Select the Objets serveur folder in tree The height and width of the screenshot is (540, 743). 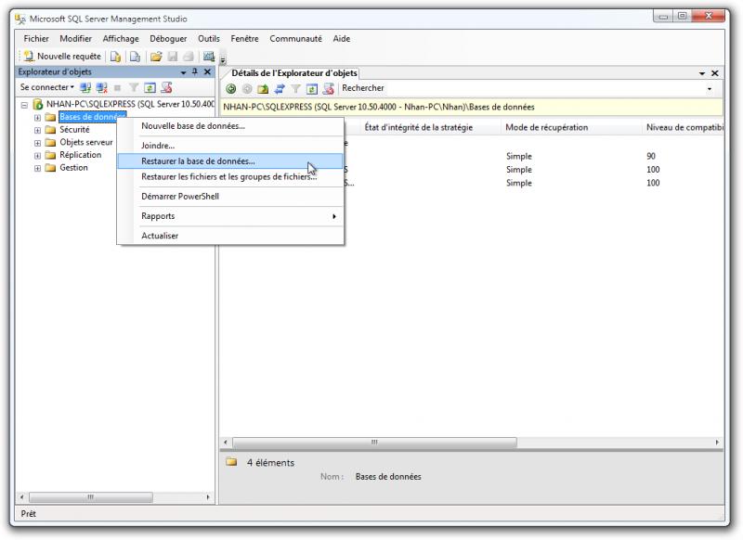(x=86, y=143)
